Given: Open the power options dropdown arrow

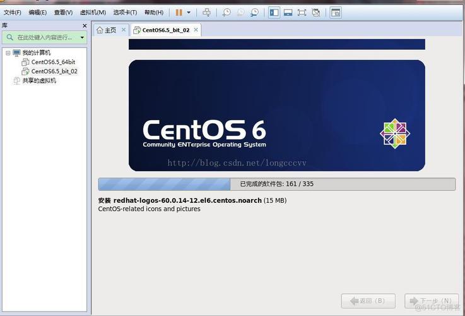Looking at the screenshot, I should [189, 13].
